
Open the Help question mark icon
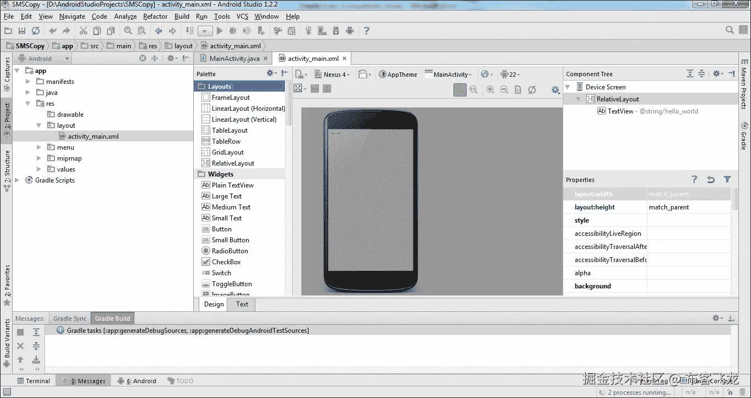367,31
